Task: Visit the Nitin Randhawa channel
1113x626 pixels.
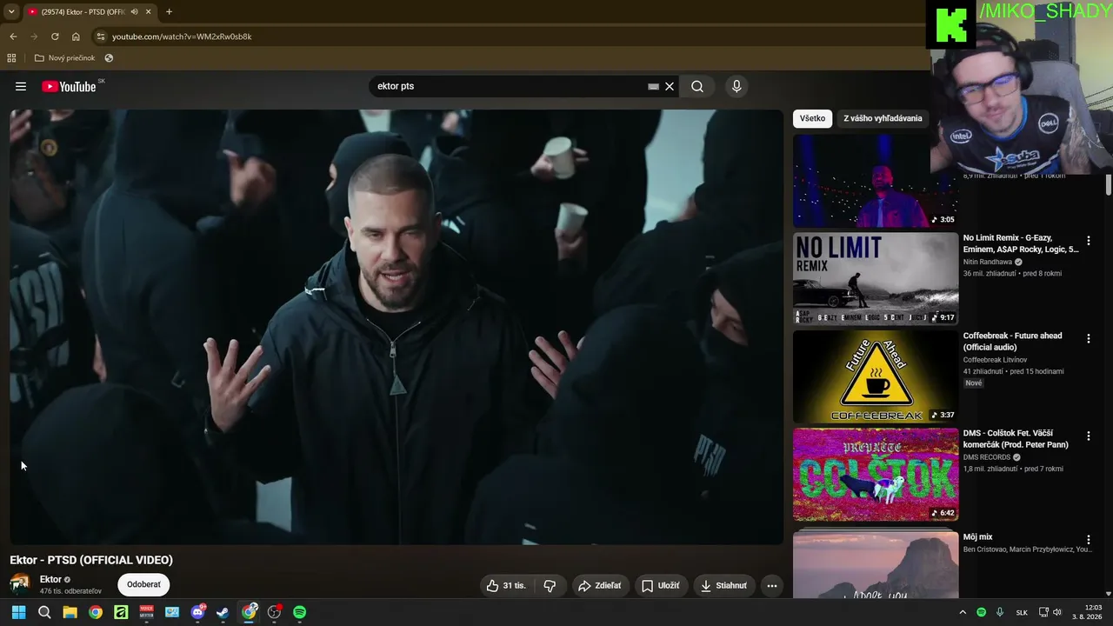Action: (x=988, y=262)
